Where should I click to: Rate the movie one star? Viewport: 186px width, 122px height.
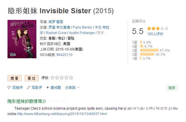click(x=53, y=78)
